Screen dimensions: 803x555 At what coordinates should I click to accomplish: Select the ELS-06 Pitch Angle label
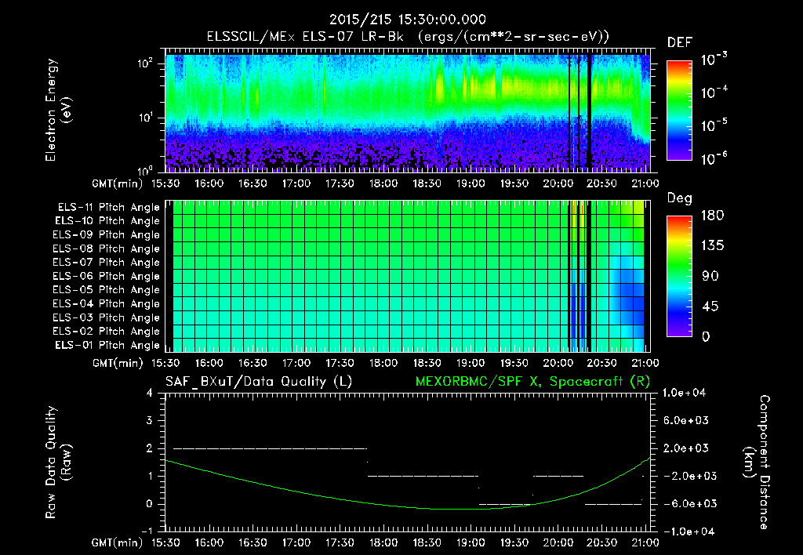point(106,277)
